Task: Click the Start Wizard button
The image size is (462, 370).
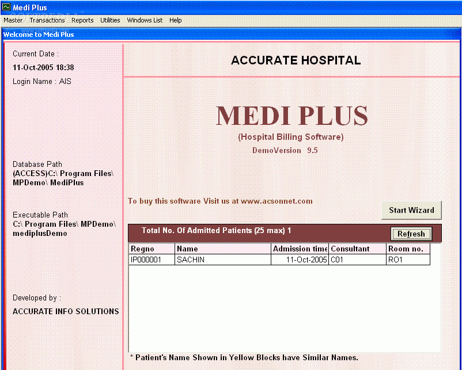Action: click(x=412, y=210)
